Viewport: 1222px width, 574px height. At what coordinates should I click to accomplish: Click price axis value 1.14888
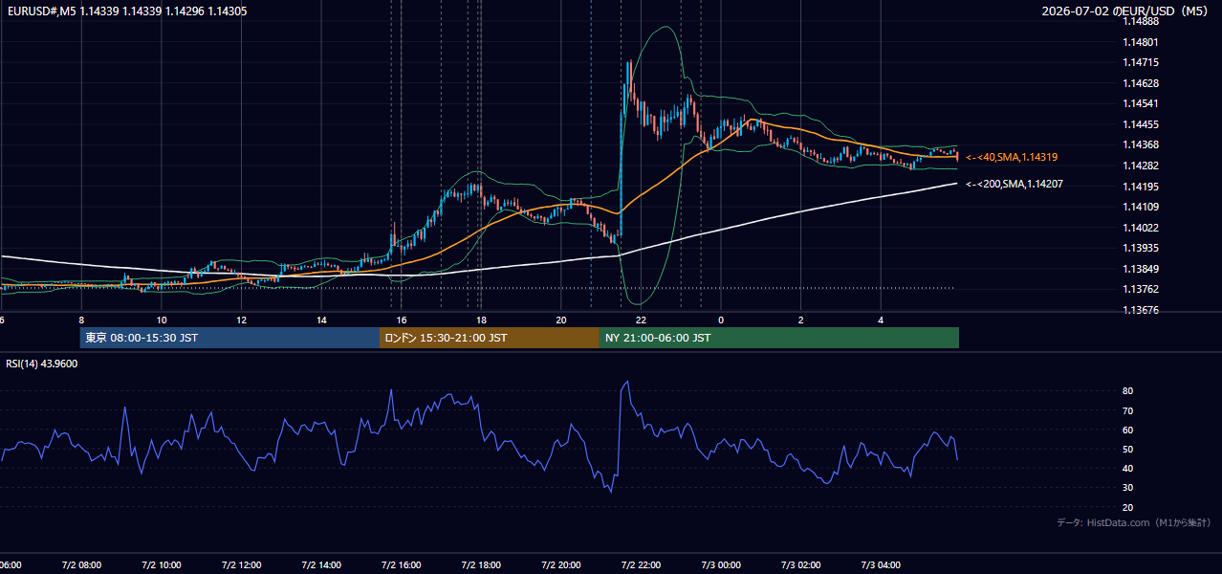point(1140,21)
